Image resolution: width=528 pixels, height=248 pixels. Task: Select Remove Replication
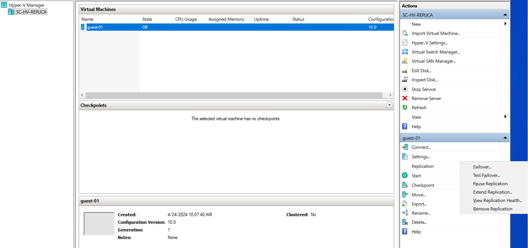[x=492, y=209]
